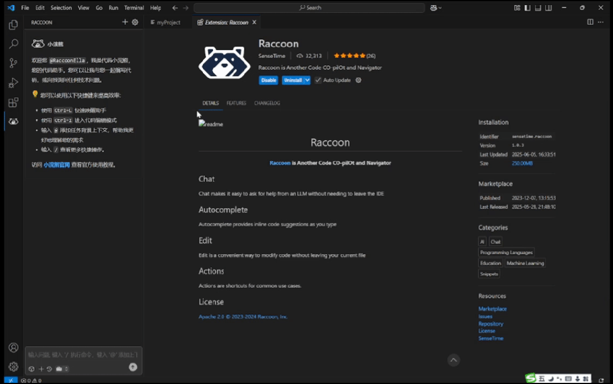Open the Run menu
This screenshot has height=384, width=613.
click(114, 8)
